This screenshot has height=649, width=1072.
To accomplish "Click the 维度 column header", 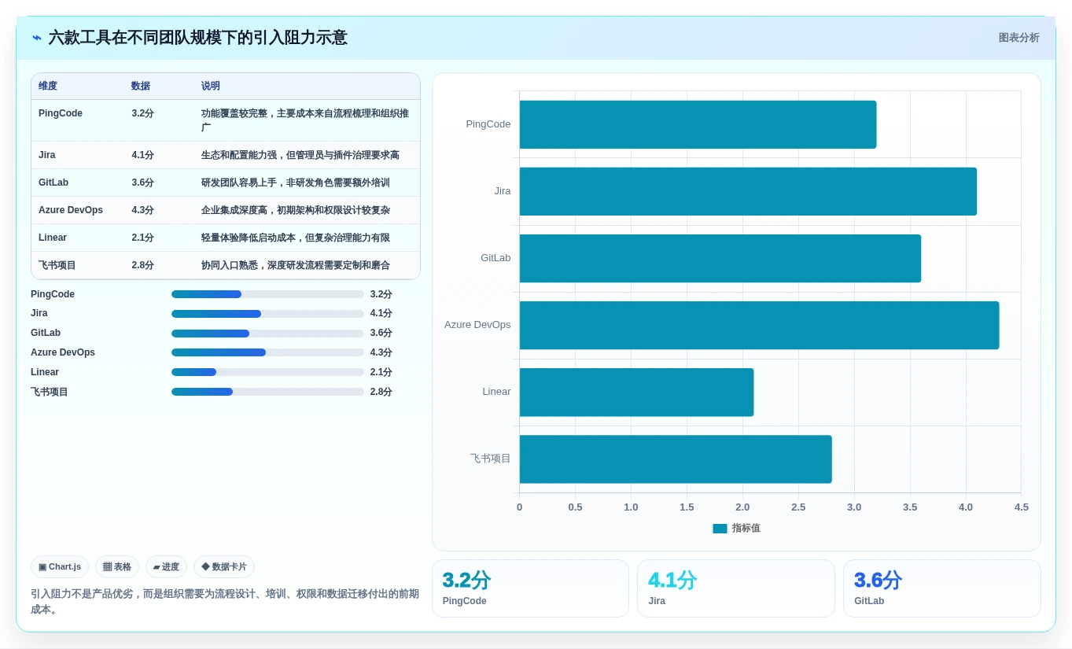I will [x=48, y=86].
